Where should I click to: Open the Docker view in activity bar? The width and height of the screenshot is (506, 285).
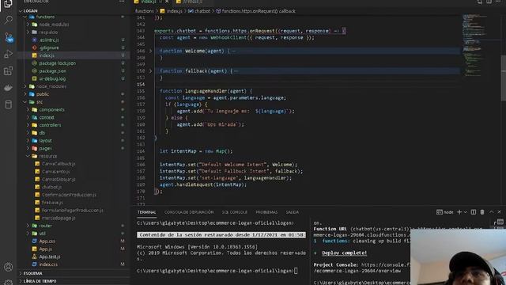click(8, 88)
